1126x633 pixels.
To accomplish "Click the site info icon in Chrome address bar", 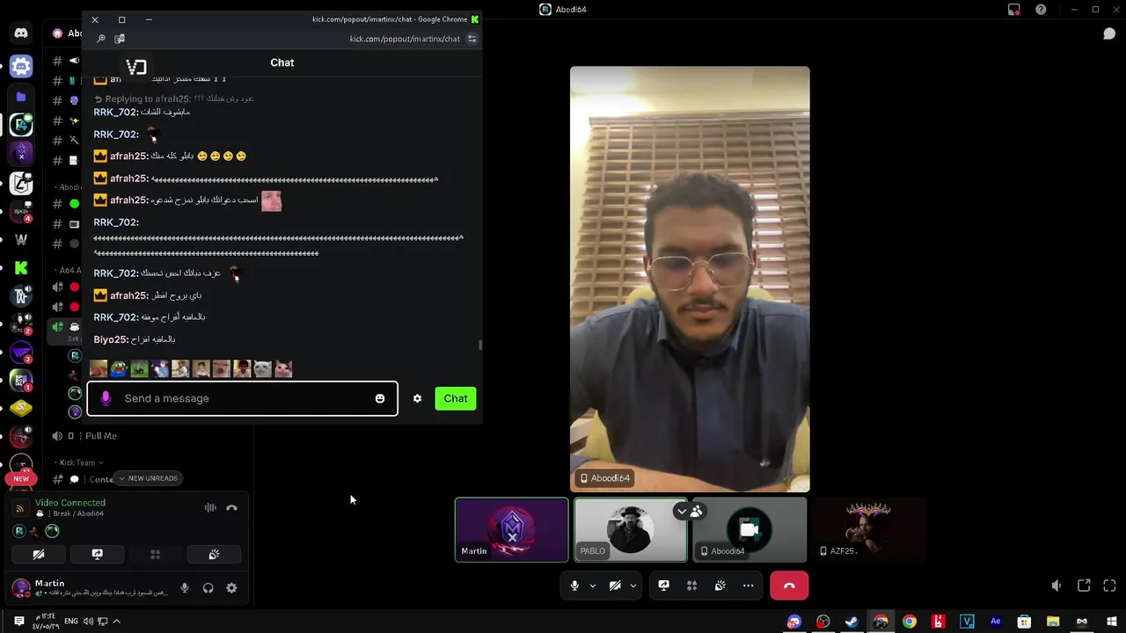I will pyautogui.click(x=472, y=39).
